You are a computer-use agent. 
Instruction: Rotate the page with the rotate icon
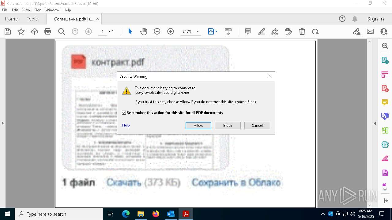tap(315, 31)
